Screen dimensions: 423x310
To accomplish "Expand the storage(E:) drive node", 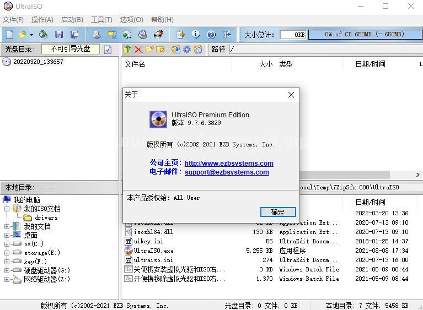I will [7, 253].
